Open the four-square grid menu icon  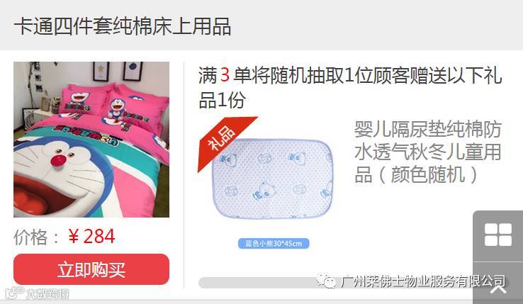(x=498, y=235)
